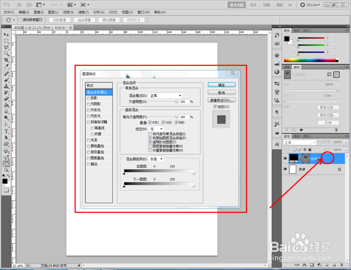Switch to the 色板 tab
This screenshot has width=351, height=270.
click(296, 30)
